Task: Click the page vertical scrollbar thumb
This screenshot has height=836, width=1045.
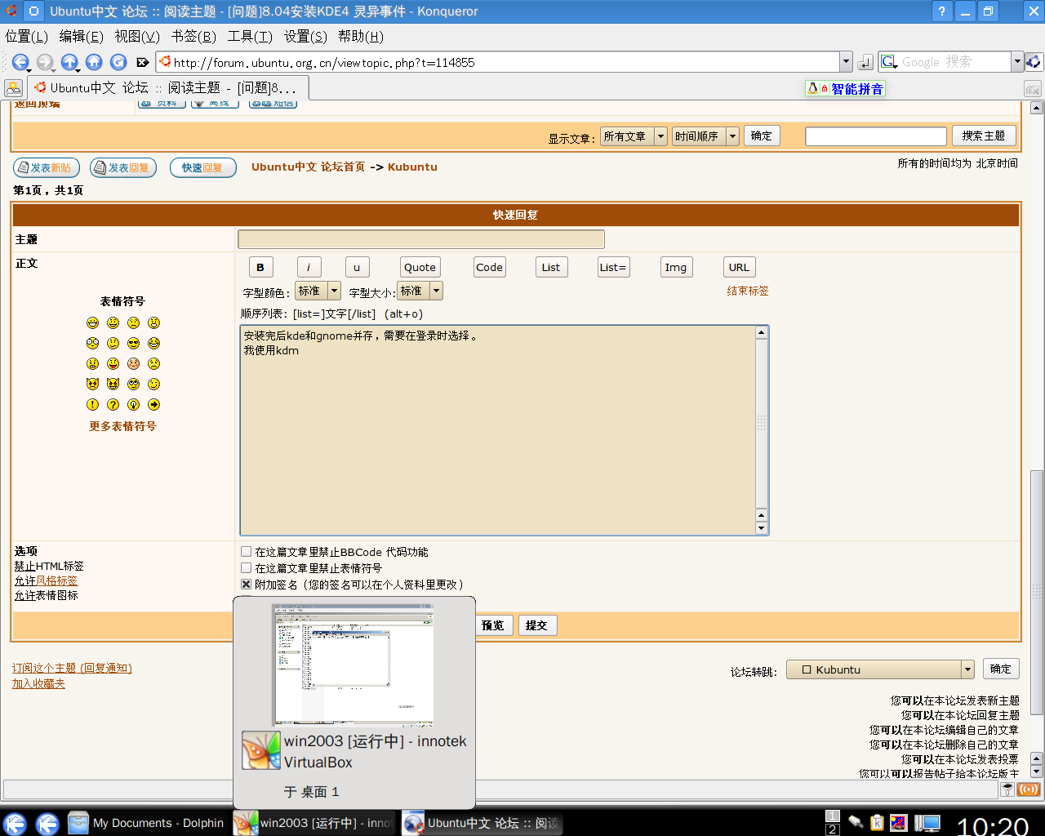Action: (x=1037, y=592)
